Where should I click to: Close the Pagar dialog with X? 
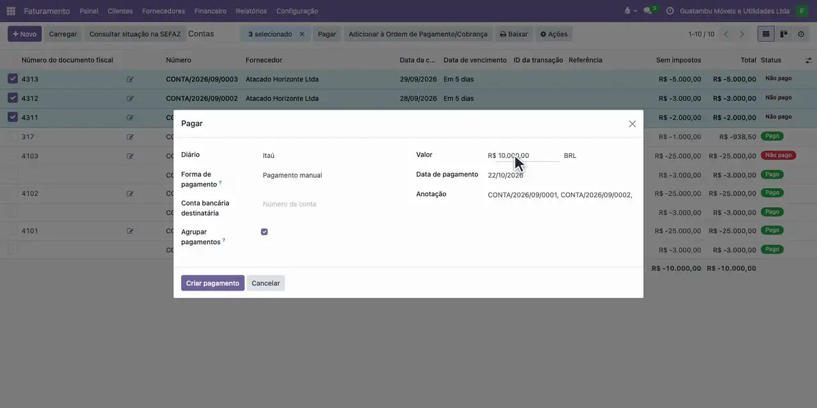click(x=633, y=124)
